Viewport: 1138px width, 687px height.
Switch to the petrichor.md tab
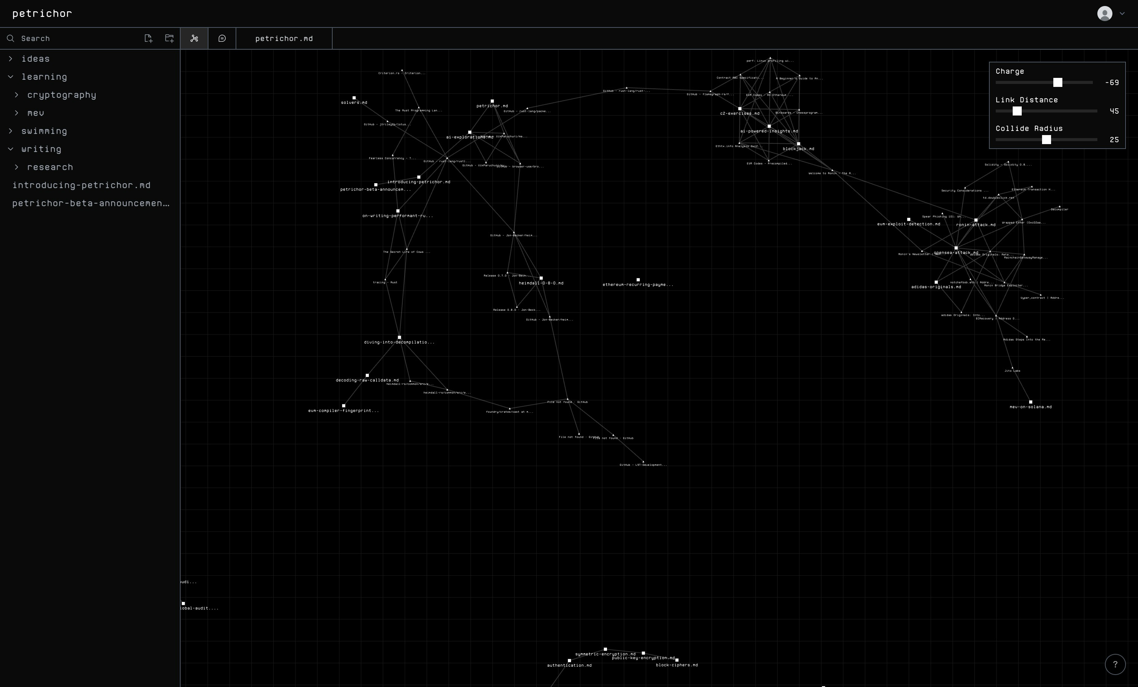click(284, 38)
